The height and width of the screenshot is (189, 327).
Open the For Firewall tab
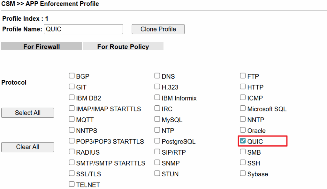coord(42,46)
